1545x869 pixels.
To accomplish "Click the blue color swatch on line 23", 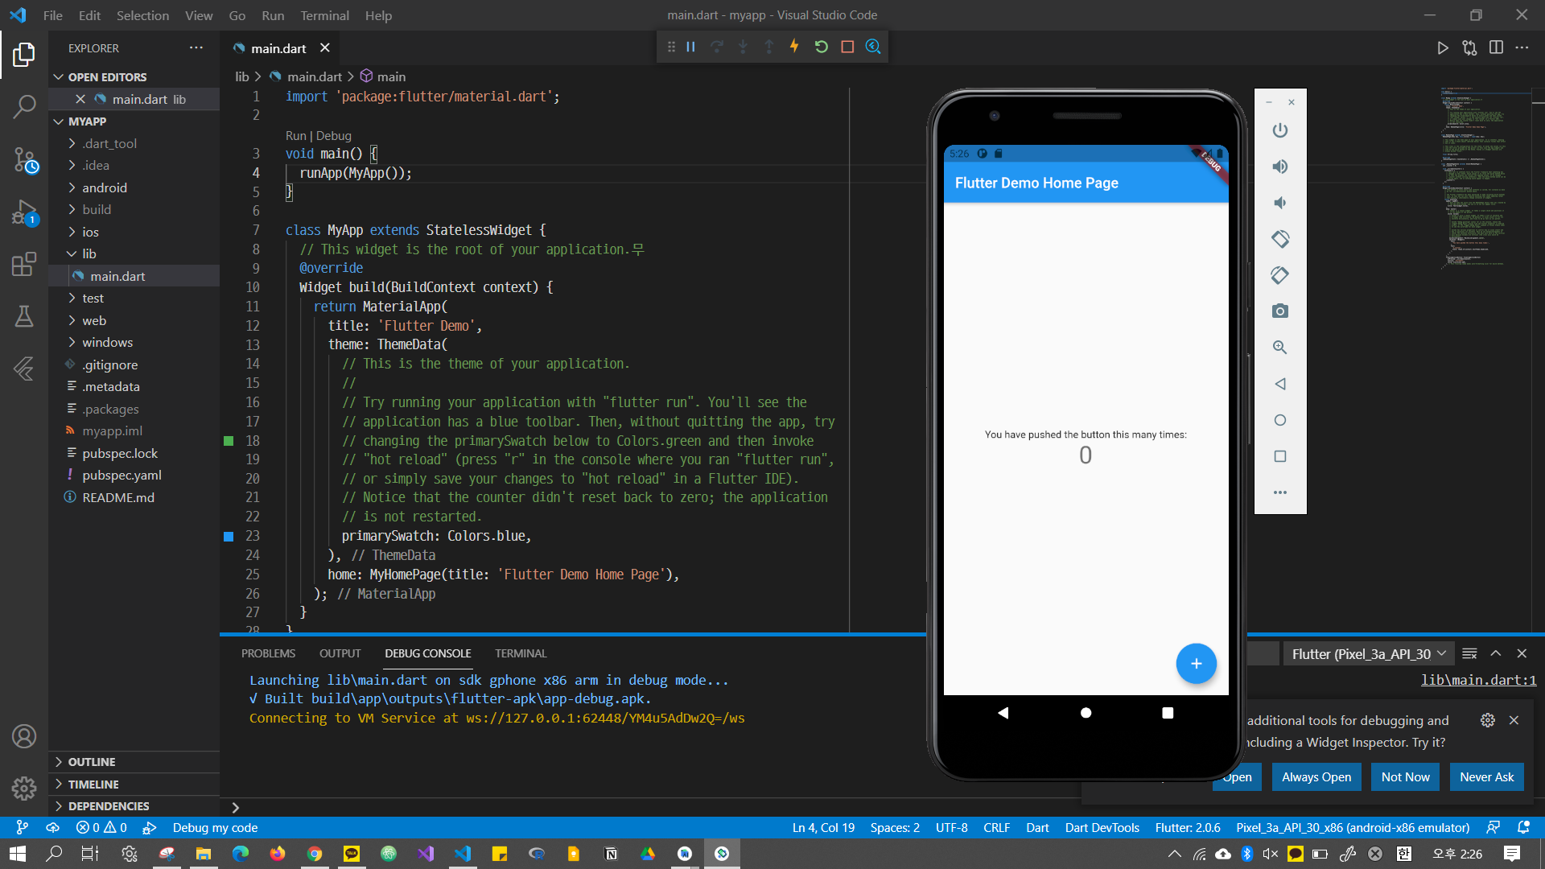I will pos(229,537).
